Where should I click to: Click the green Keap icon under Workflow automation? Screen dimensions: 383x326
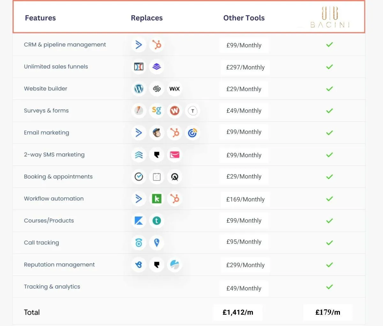[x=156, y=198]
